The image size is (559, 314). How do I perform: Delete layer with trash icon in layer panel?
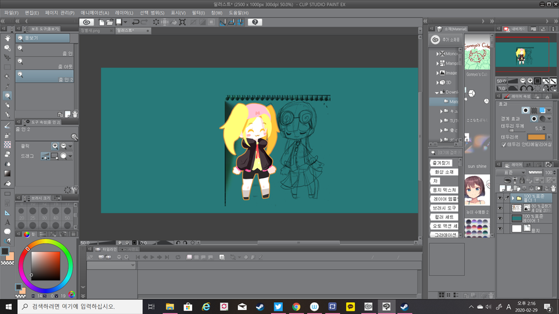553,189
